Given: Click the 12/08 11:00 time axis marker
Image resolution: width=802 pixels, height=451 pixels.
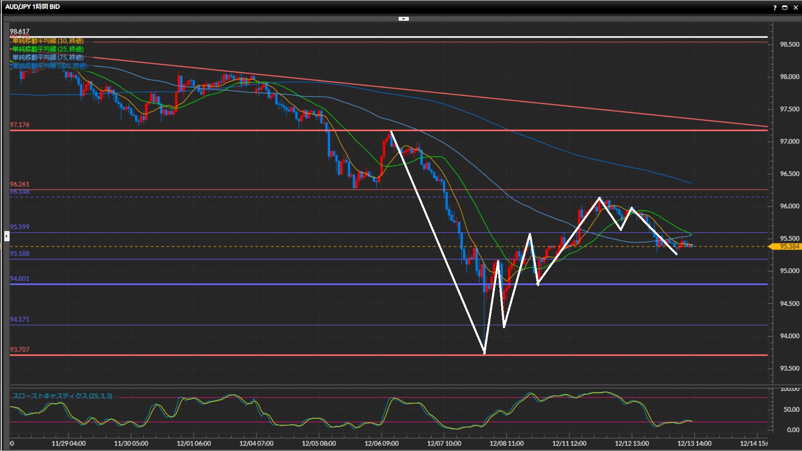Looking at the screenshot, I should click(x=506, y=443).
